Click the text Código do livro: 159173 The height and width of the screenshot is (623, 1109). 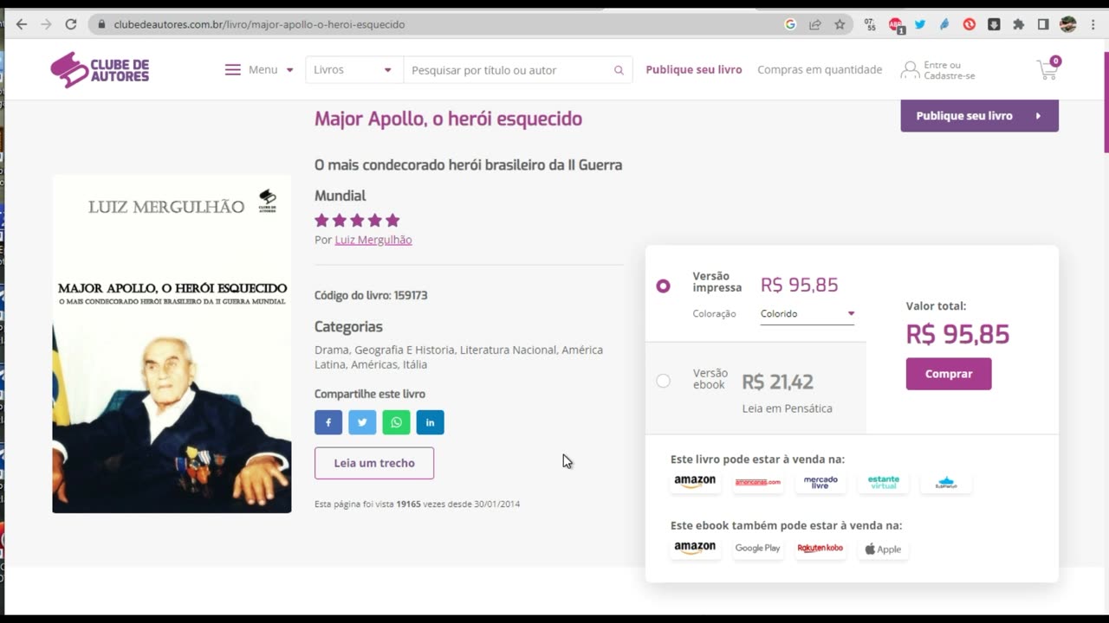pos(371,295)
